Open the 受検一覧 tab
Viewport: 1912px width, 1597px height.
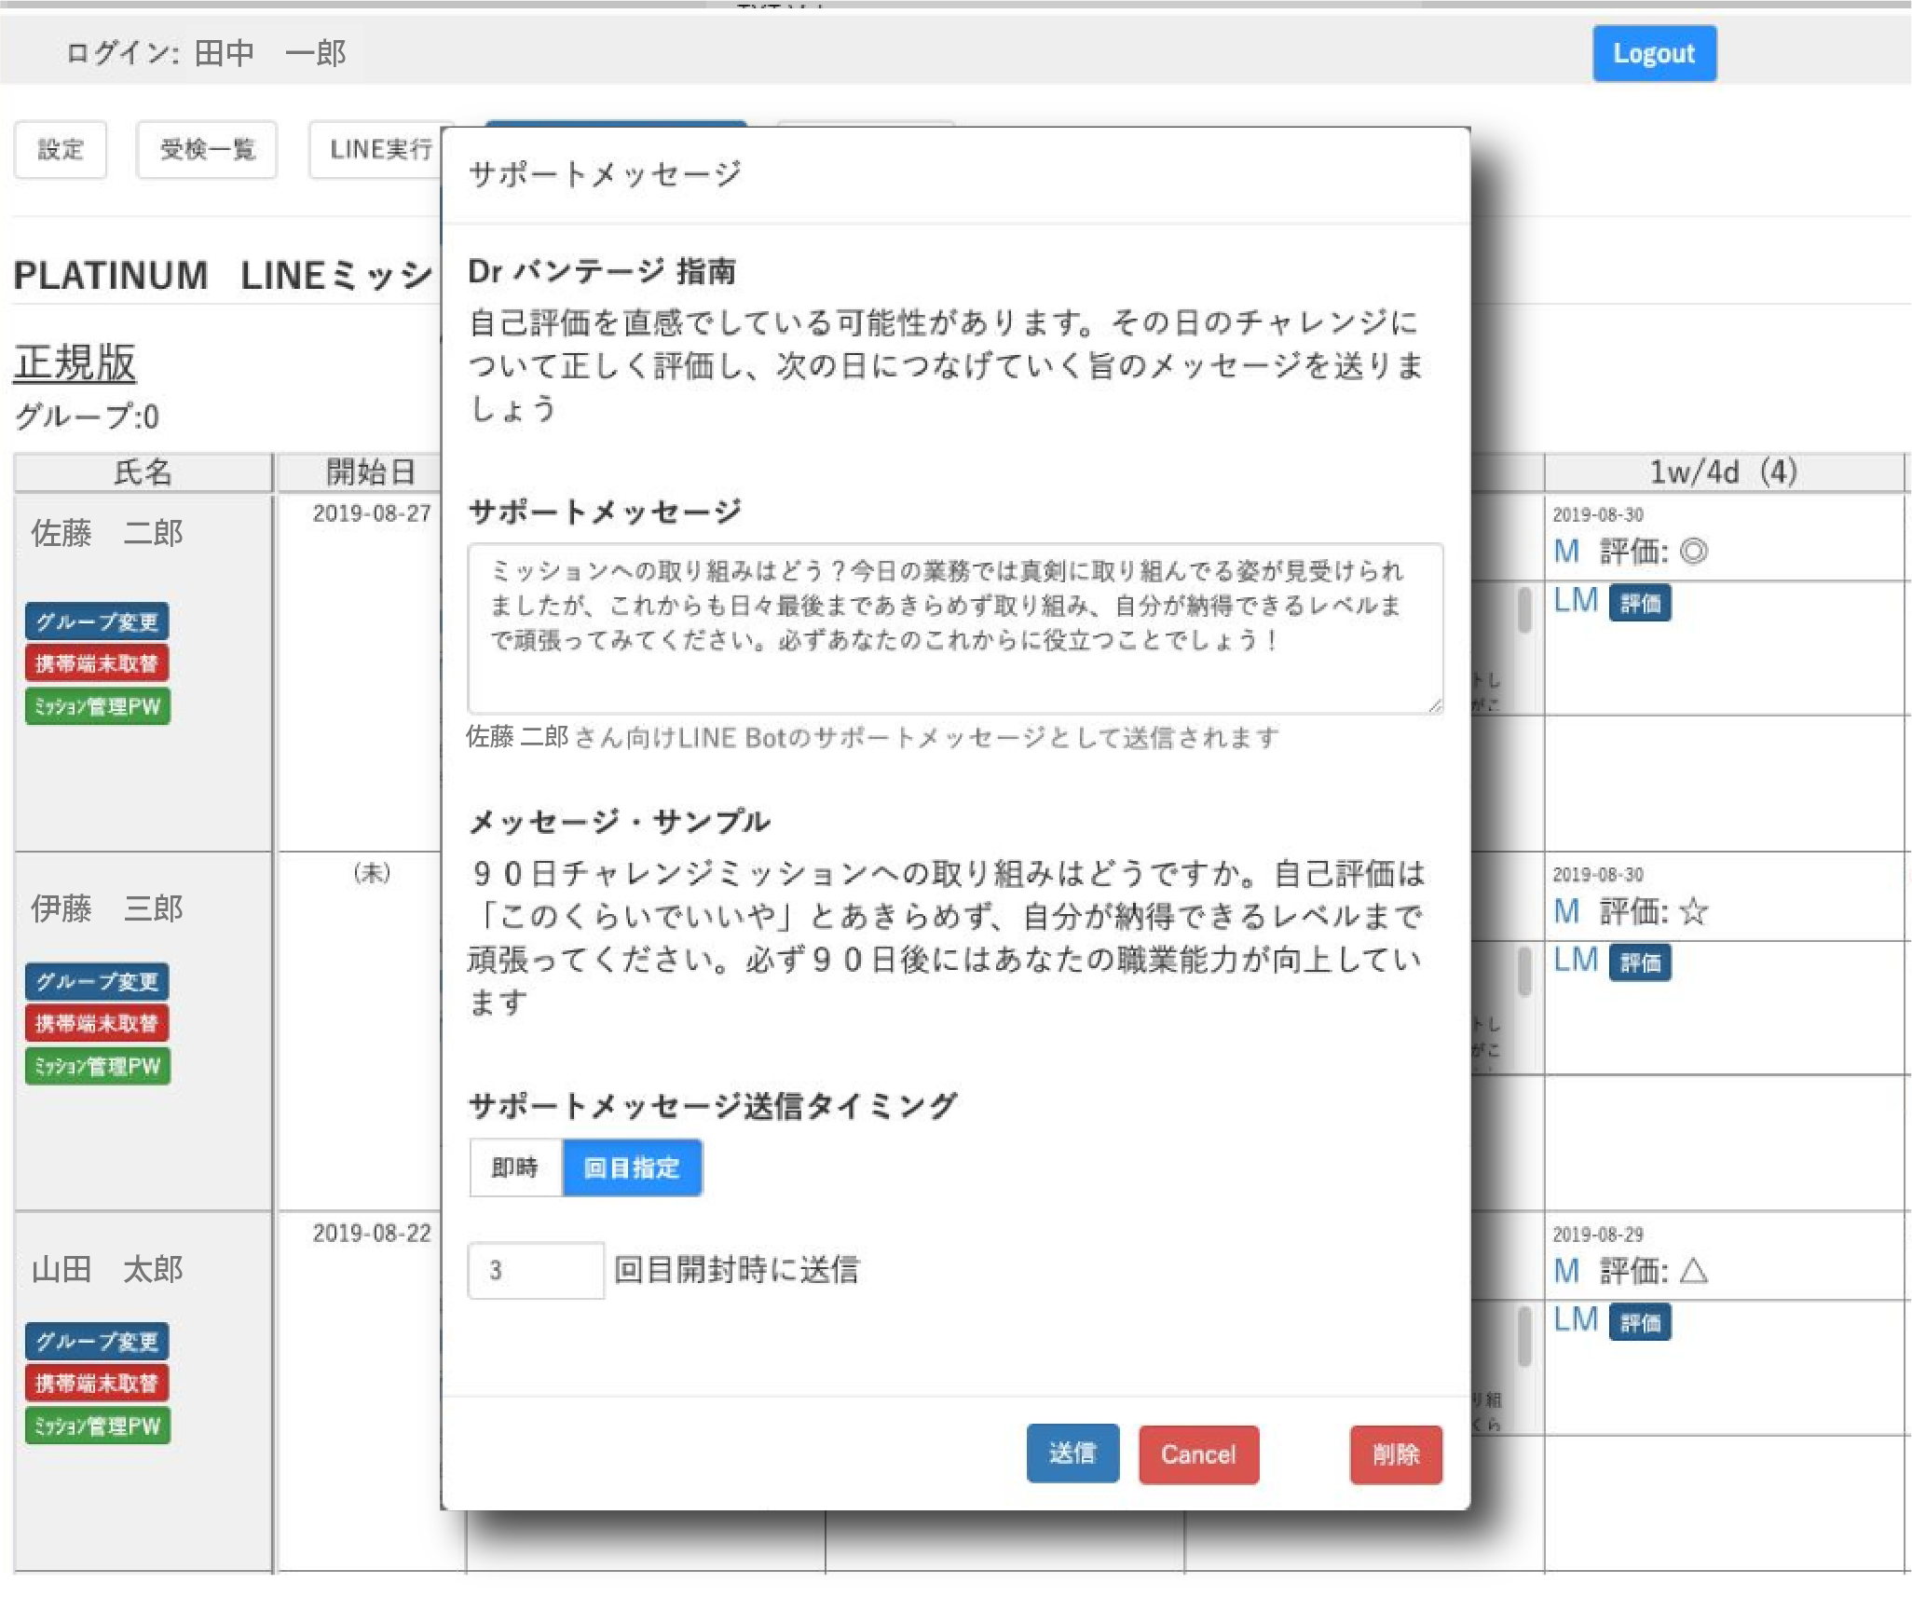click(207, 149)
